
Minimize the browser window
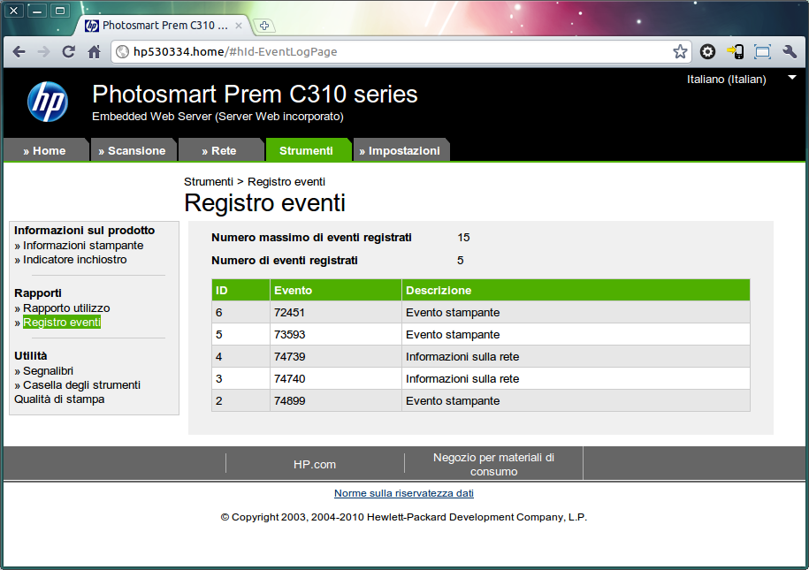click(36, 11)
